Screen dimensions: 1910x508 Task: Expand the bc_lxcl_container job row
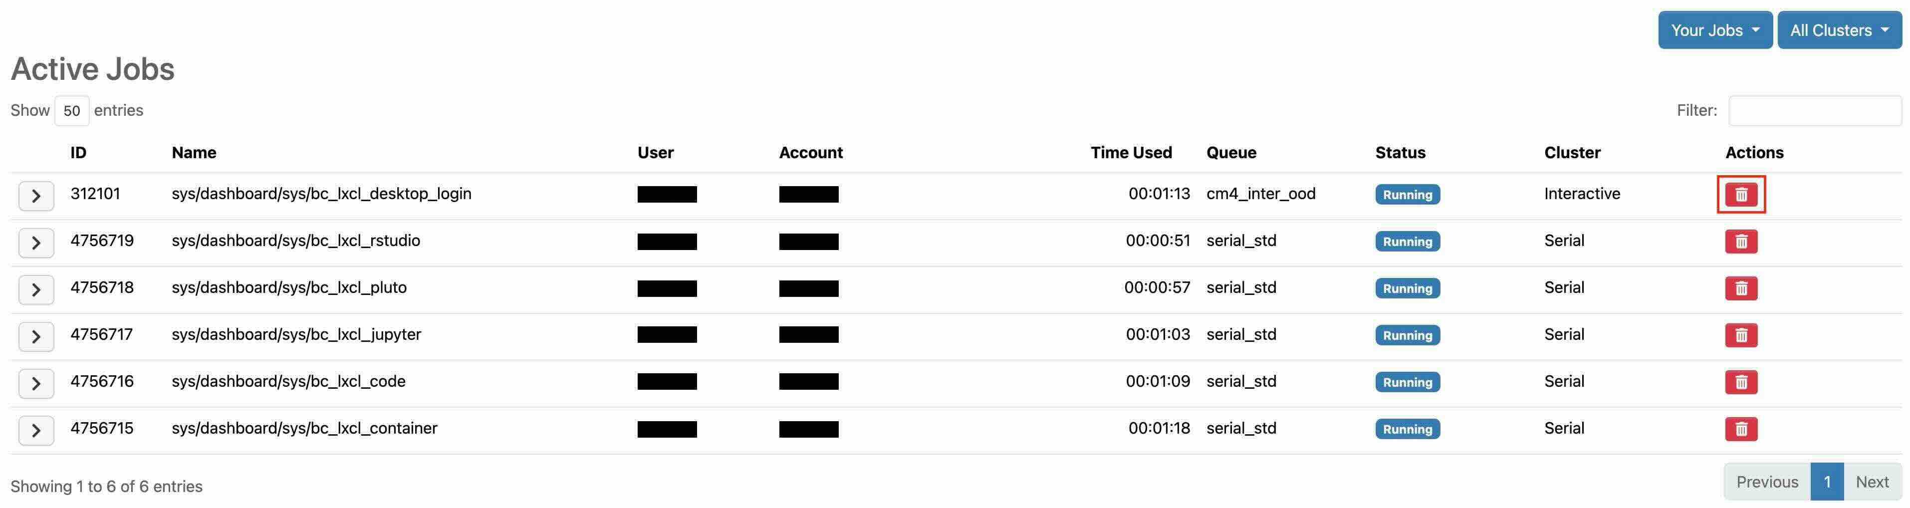[35, 429]
